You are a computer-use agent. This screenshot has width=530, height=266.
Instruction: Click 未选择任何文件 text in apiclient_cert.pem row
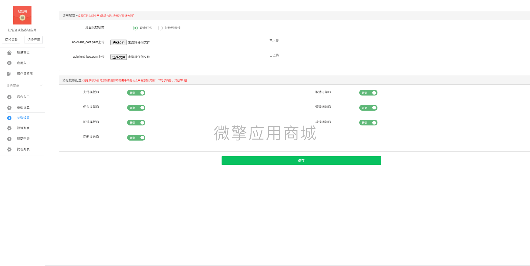pos(139,43)
